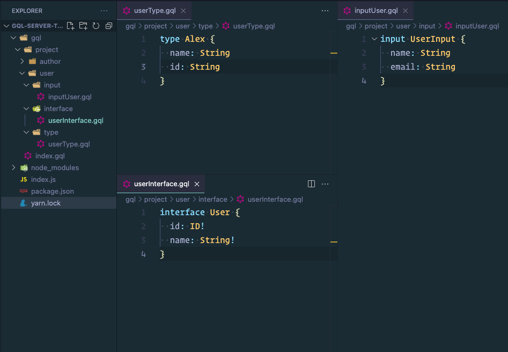Click 'Alex' type name in userType.gql
The height and width of the screenshot is (352, 508).
pyautogui.click(x=195, y=39)
